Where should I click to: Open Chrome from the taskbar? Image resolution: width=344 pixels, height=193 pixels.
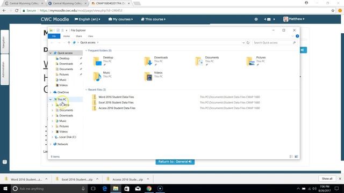(x=149, y=188)
